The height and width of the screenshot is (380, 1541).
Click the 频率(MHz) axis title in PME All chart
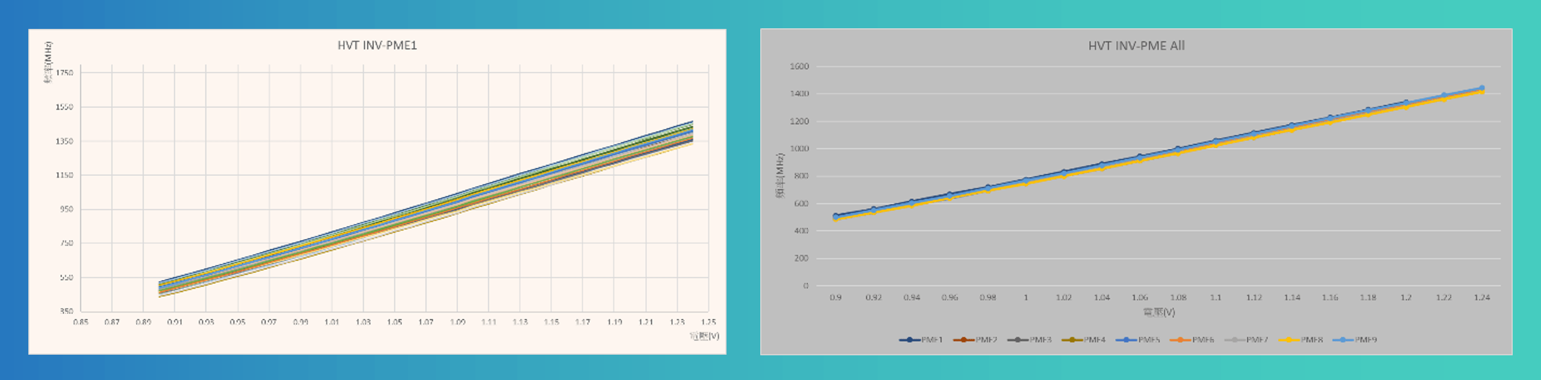point(780,176)
